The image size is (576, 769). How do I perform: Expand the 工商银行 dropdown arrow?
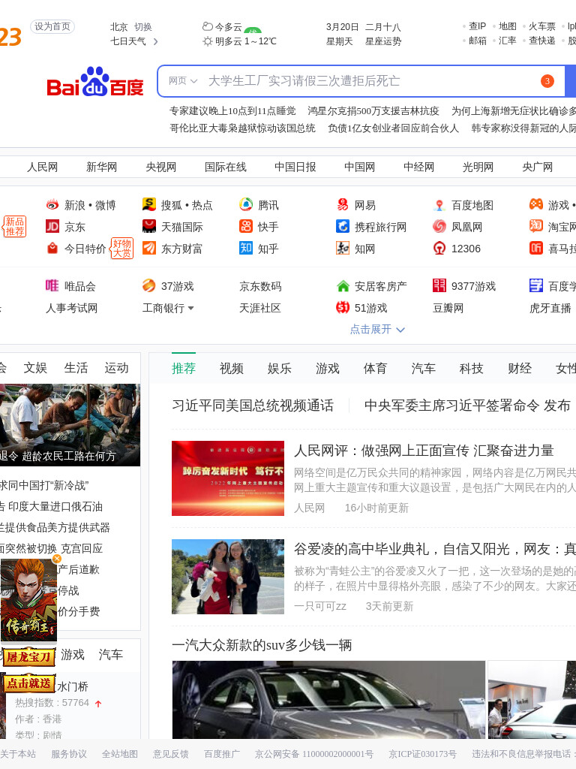(191, 309)
